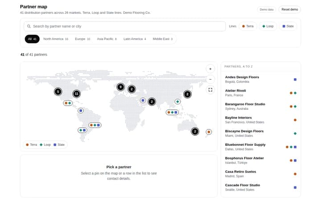Image resolution: width=321 pixels, height=200 pixels.
Task: Select the New Zealand Terra pin
Action: 209,132
